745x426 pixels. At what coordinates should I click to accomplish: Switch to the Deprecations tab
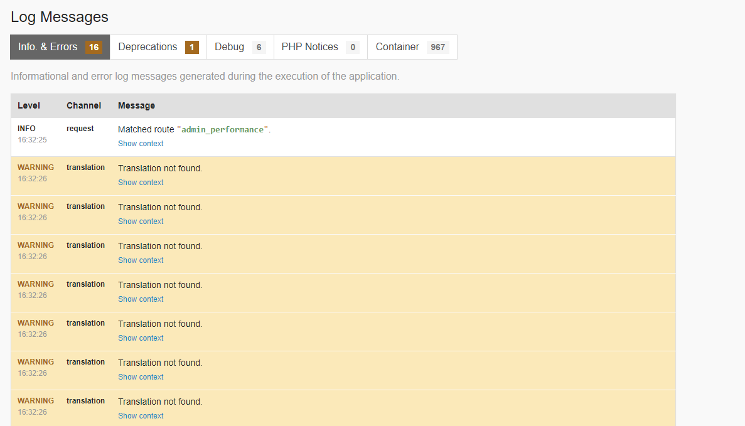pyautogui.click(x=158, y=47)
